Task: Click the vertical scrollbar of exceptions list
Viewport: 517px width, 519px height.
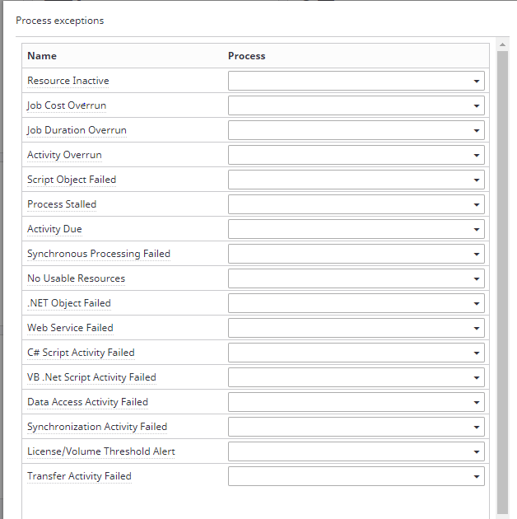Action: point(502,280)
